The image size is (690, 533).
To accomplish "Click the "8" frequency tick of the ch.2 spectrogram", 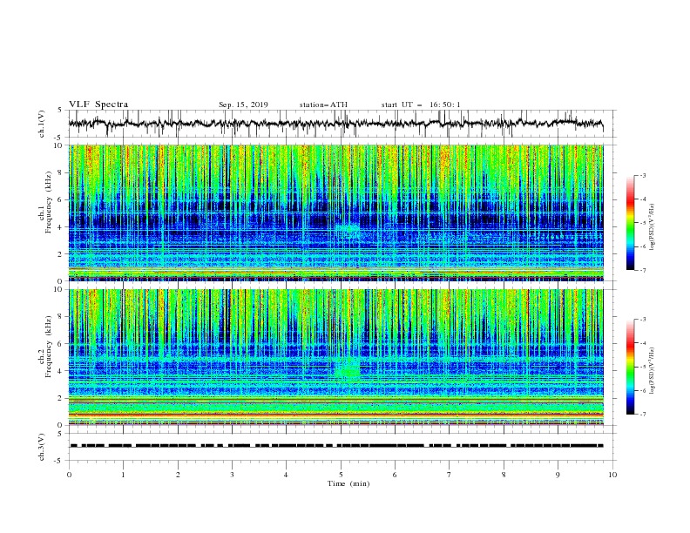I will (62, 317).
